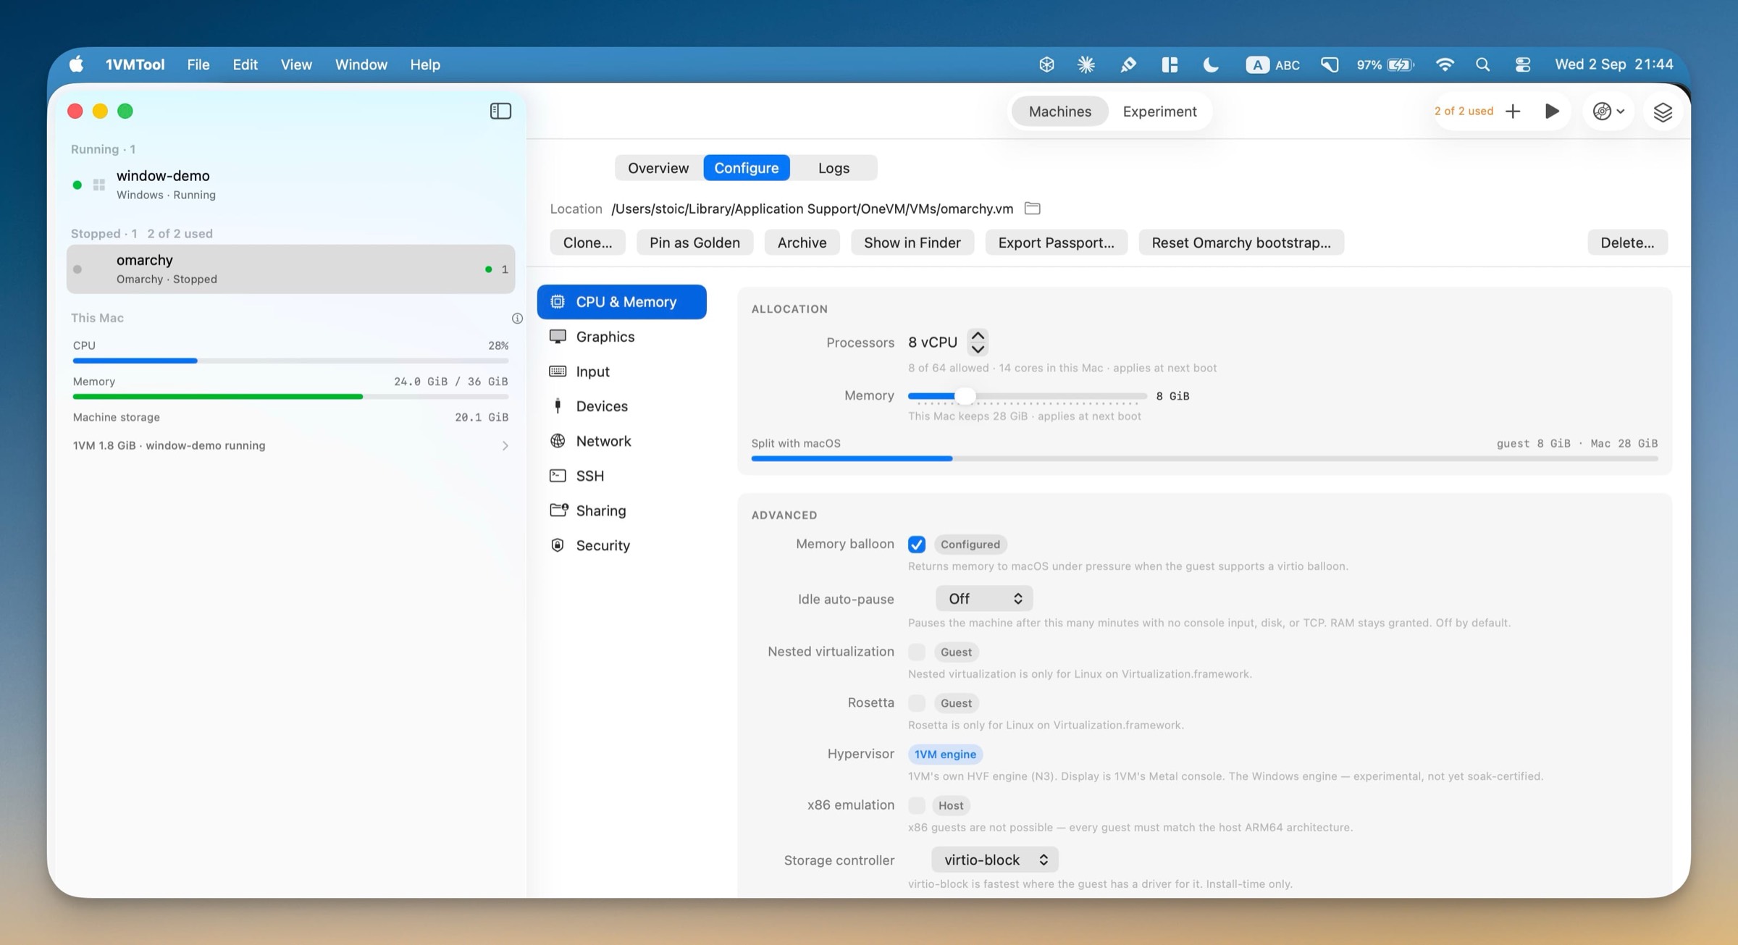This screenshot has width=1738, height=945.
Task: Open the Sharing settings section
Action: tap(621, 511)
